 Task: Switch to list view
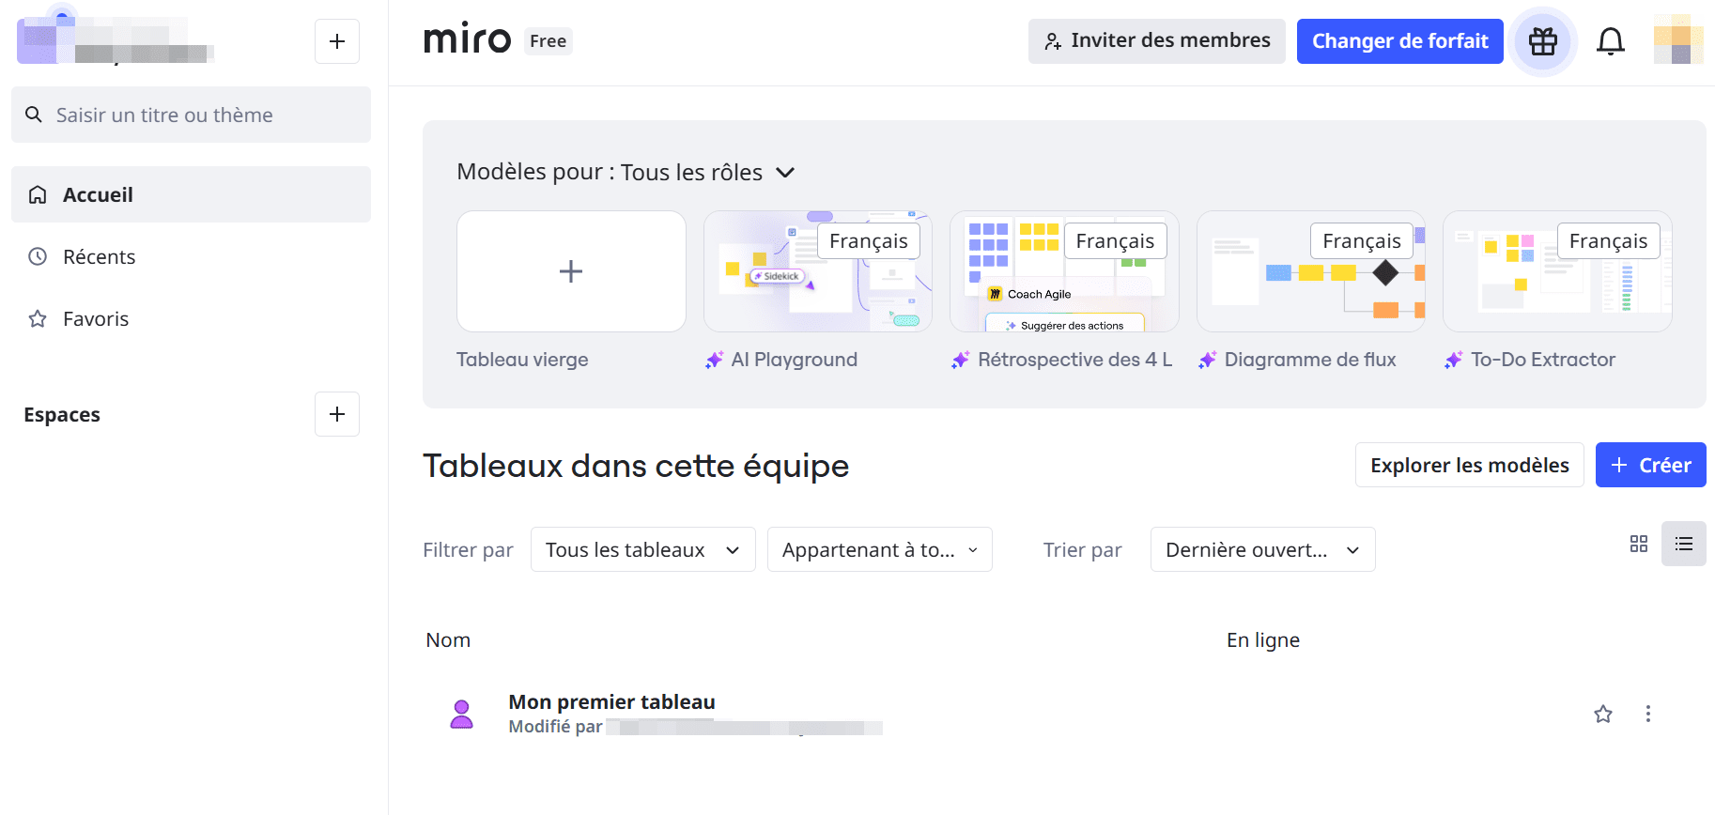click(1684, 544)
